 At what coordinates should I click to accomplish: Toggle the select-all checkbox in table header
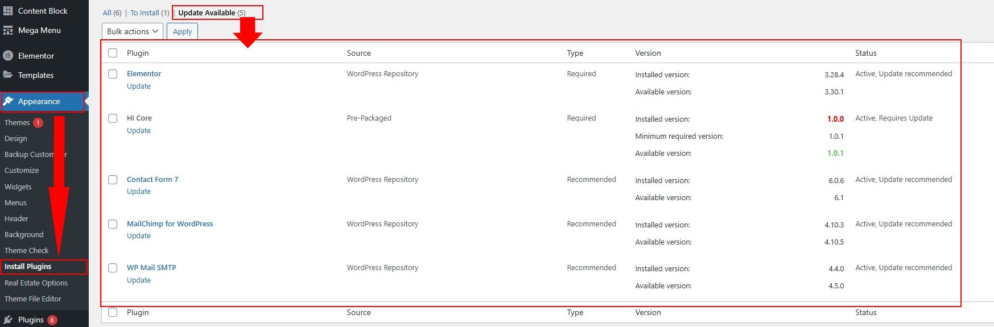(113, 53)
